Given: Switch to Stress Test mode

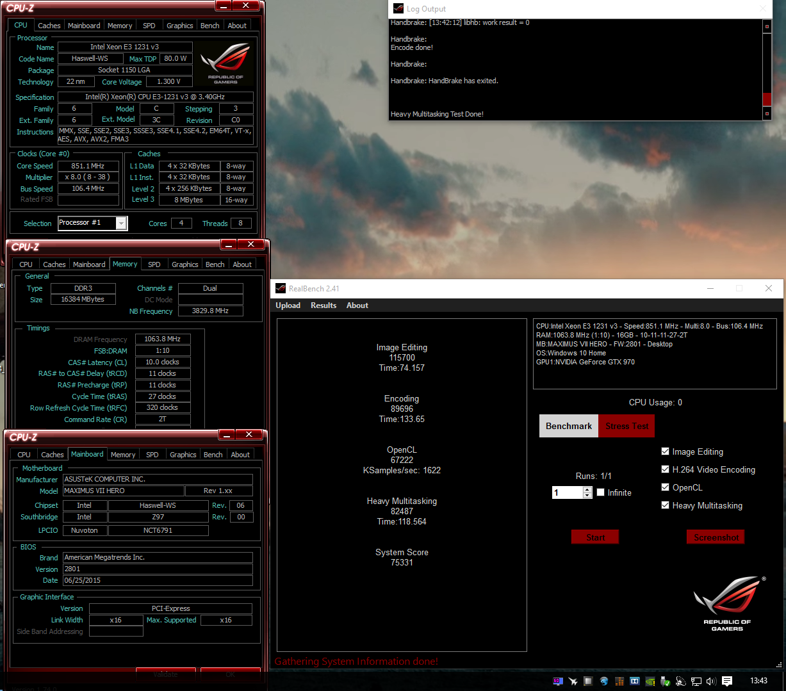Looking at the screenshot, I should pos(627,426).
